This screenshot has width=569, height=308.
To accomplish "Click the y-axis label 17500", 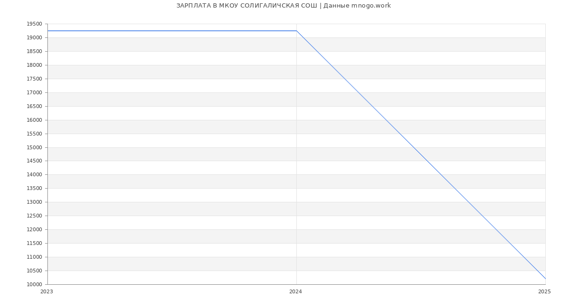I will [35, 79].
